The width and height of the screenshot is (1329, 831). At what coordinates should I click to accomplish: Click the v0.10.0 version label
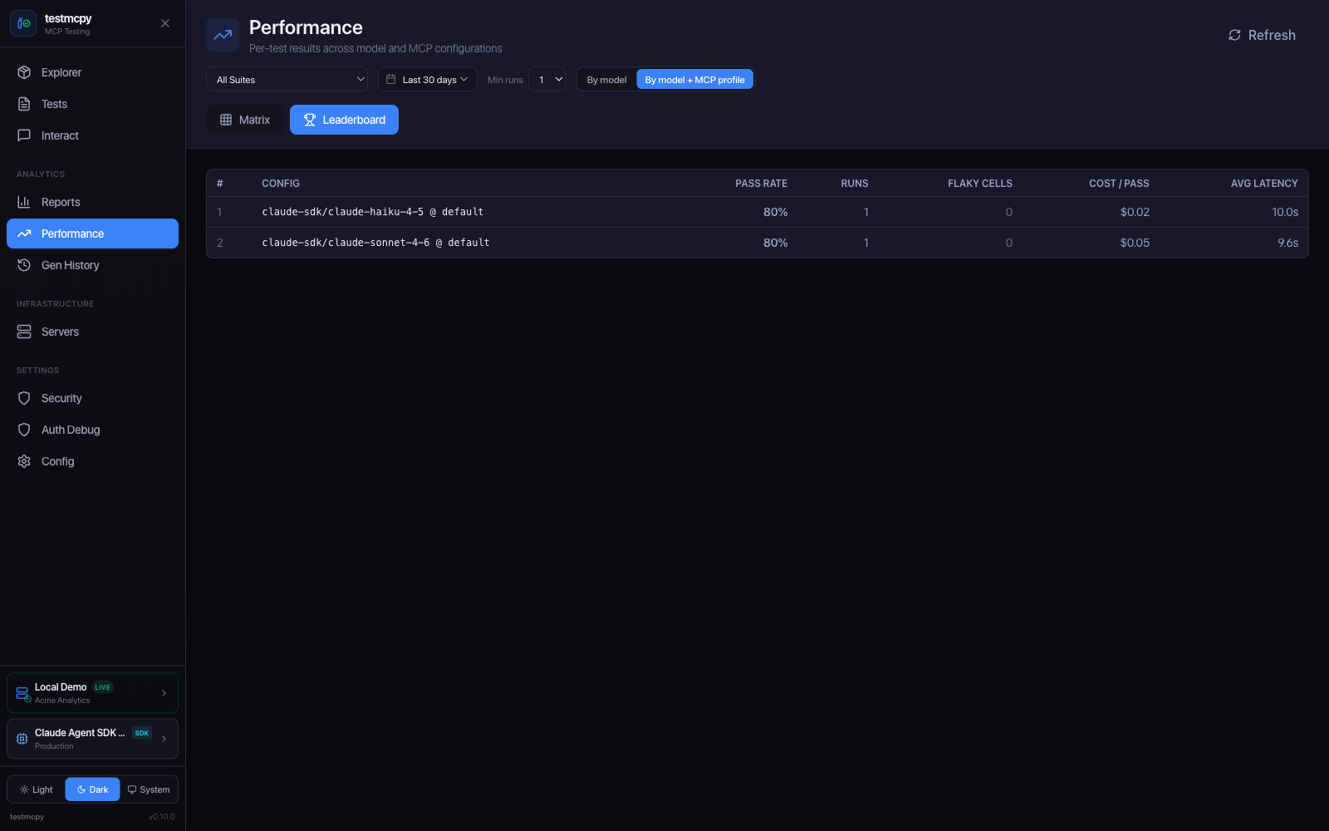(x=162, y=817)
